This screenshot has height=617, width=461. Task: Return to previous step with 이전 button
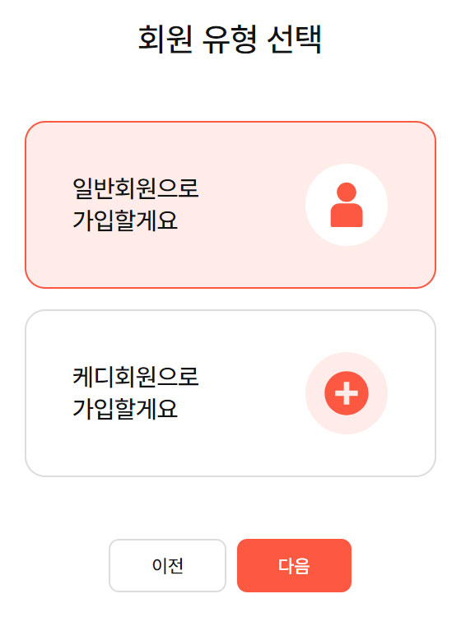pos(167,565)
